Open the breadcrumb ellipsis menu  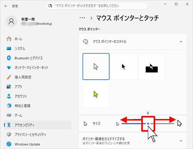pos(82,18)
